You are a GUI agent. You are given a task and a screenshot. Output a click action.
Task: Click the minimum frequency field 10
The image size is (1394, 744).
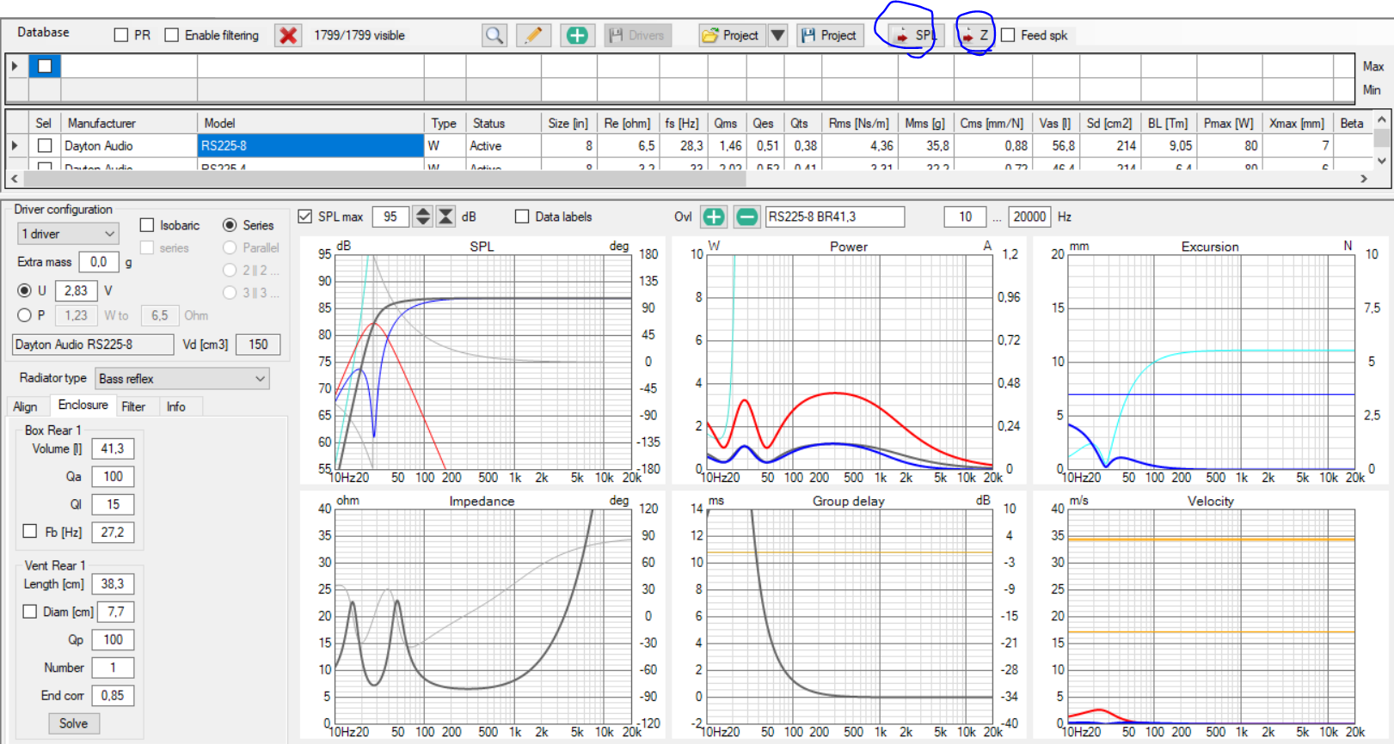coord(966,216)
